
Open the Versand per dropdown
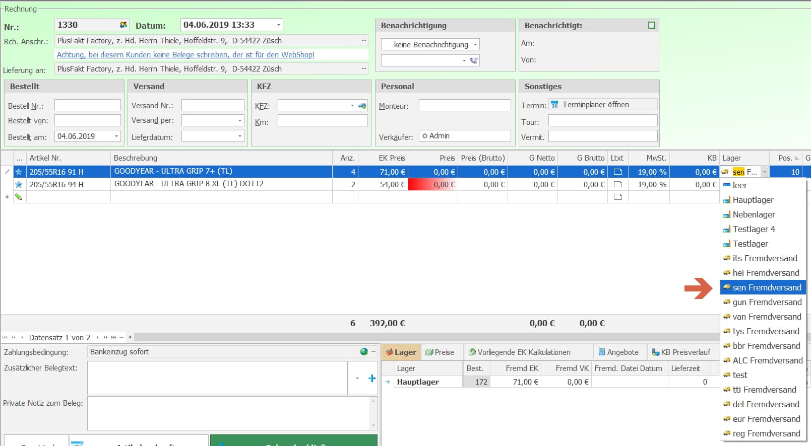[240, 121]
